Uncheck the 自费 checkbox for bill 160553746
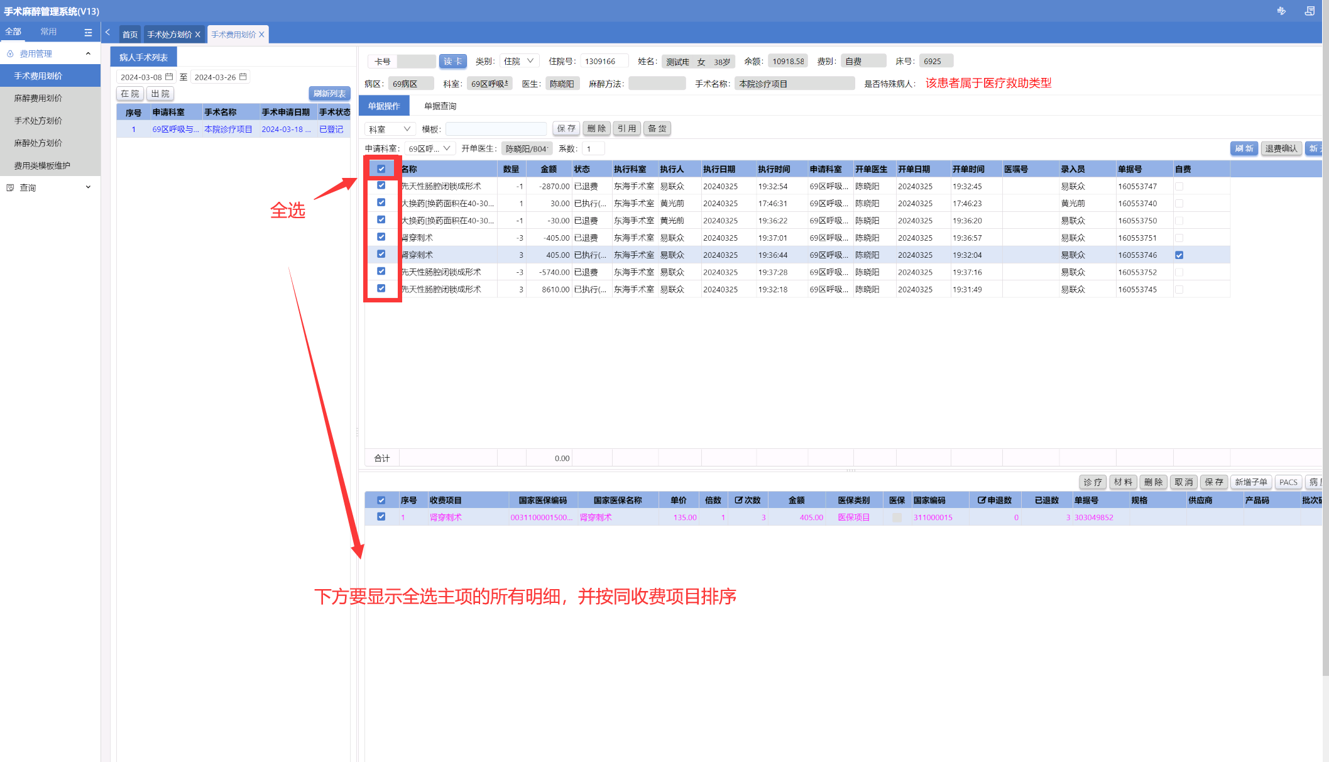 [x=1179, y=255]
